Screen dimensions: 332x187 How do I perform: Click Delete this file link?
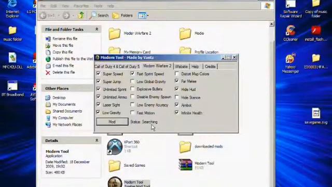point(63,72)
